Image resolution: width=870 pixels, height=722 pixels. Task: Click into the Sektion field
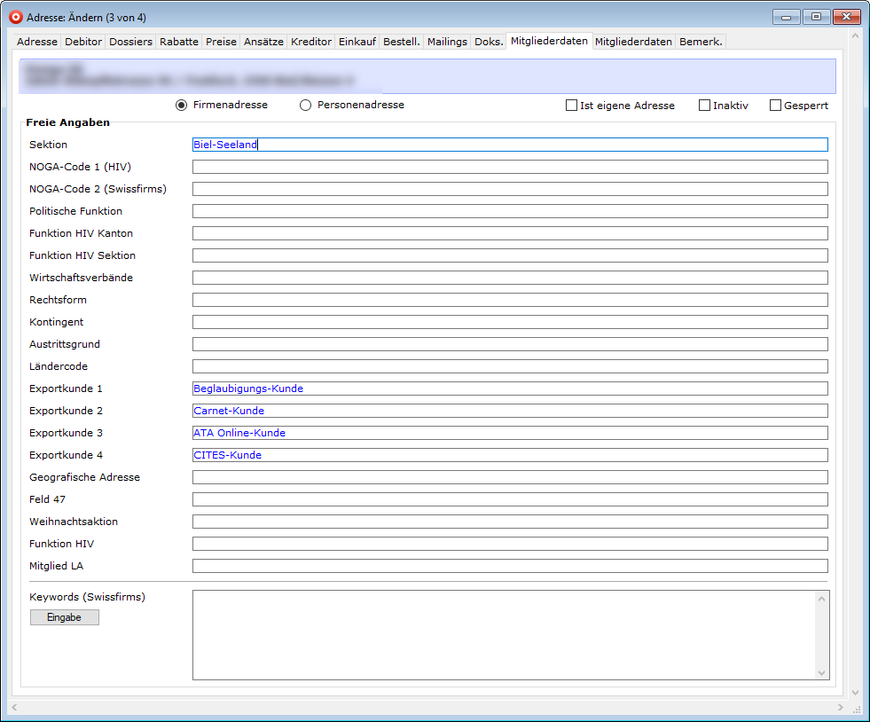click(x=509, y=145)
